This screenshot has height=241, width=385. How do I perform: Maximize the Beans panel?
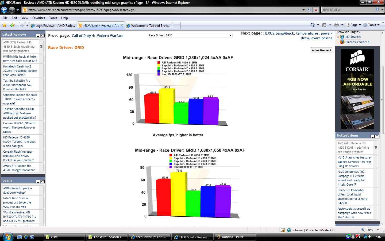43,181
